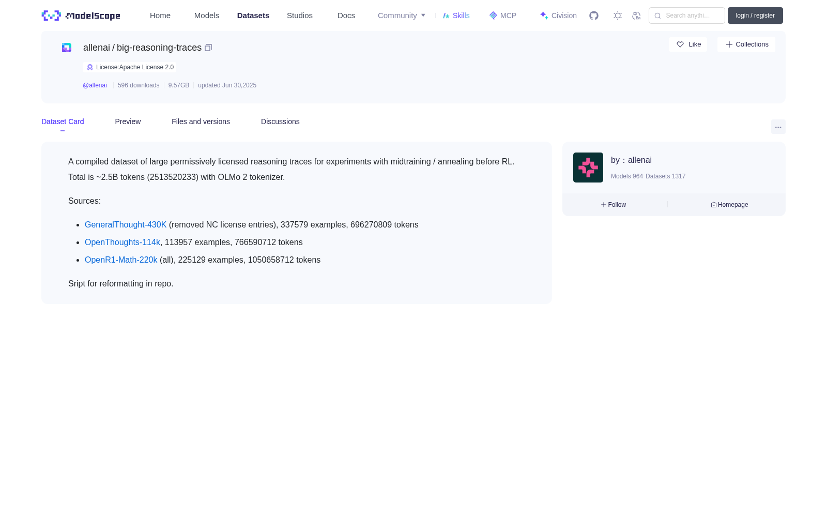Open the MCP section

503,16
